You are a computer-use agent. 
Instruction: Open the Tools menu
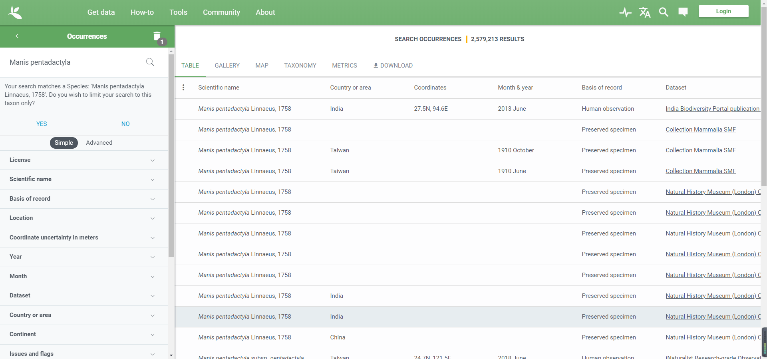click(178, 12)
